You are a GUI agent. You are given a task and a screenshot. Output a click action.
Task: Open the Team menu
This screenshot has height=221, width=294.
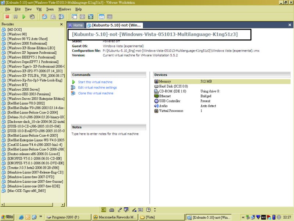[50, 9]
